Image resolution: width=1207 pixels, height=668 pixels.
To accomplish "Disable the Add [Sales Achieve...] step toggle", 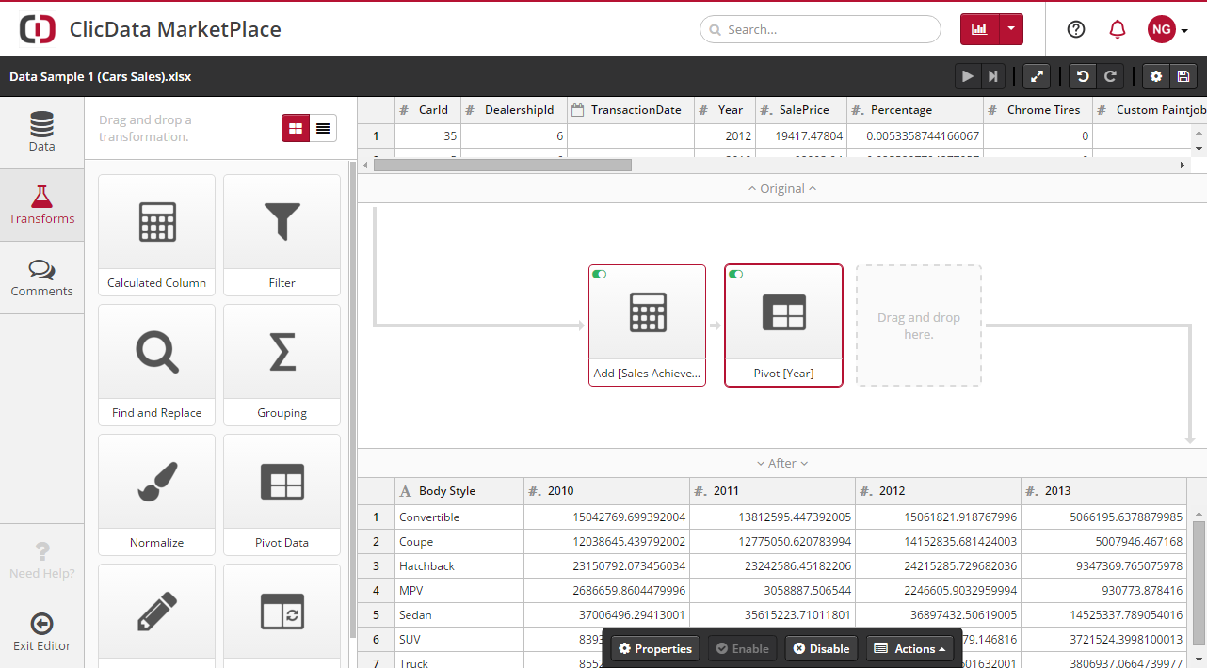I will point(599,275).
